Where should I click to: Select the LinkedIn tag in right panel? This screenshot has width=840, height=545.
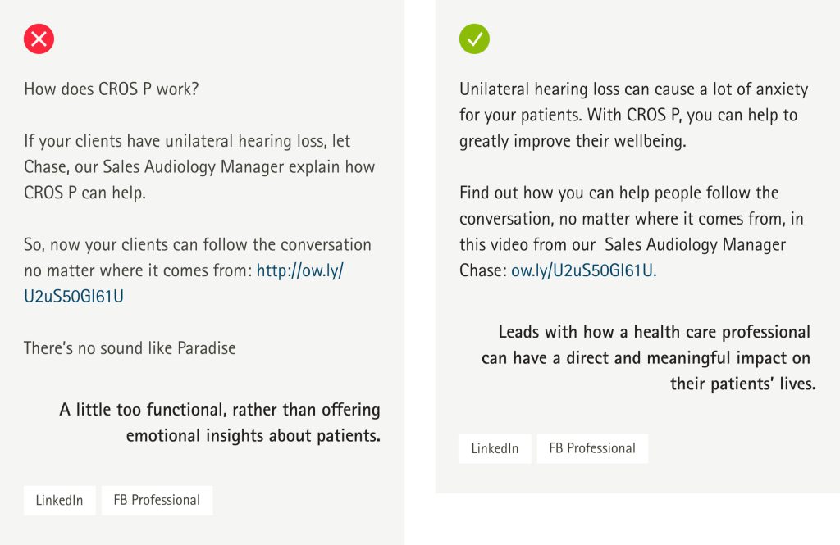(x=495, y=448)
